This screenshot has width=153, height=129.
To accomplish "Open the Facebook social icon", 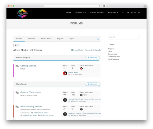I will pos(132,13).
